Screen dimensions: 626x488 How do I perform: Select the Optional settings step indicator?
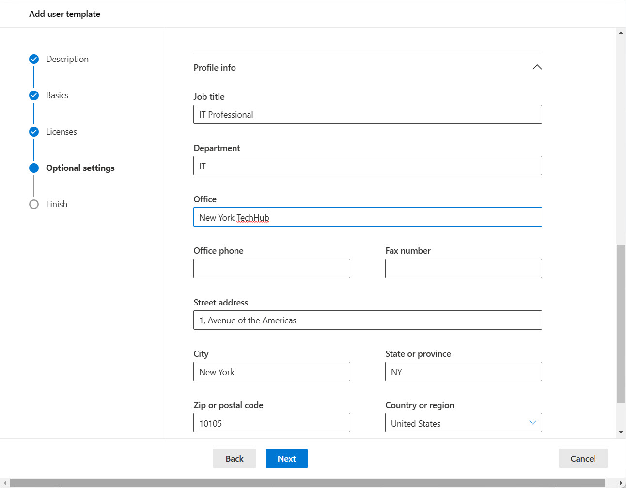click(x=33, y=168)
